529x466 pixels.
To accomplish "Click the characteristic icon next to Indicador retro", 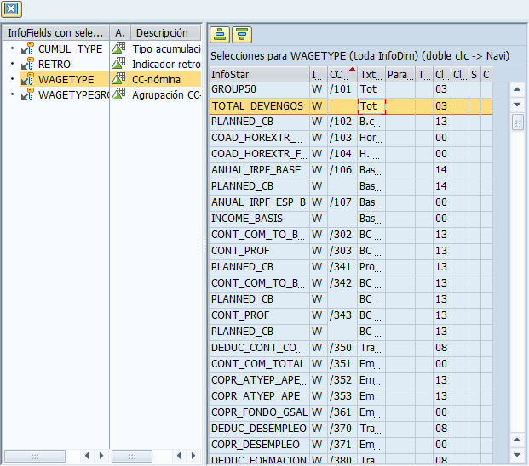I will [118, 63].
